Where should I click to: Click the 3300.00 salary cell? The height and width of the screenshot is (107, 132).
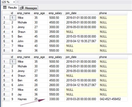(x=56, y=99)
